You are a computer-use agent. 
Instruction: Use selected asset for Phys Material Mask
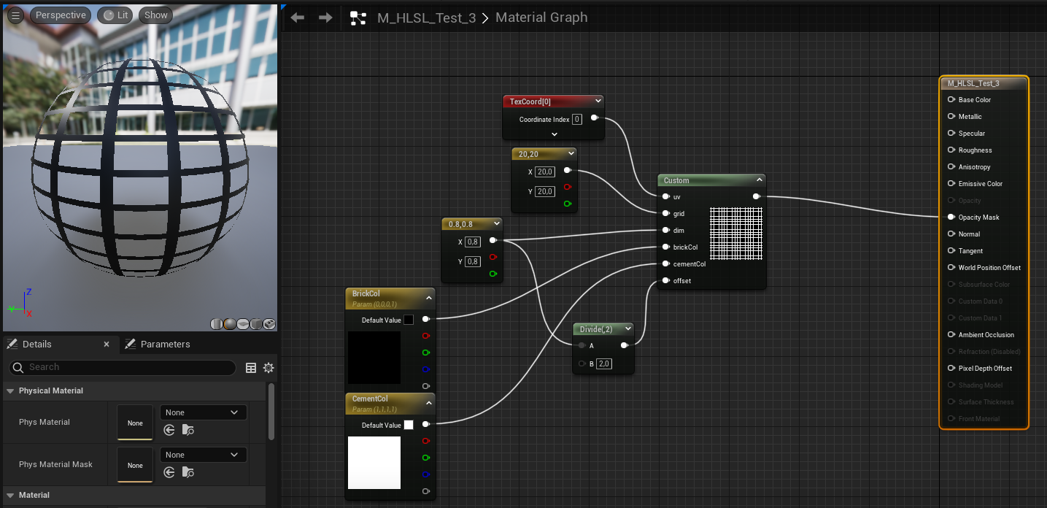169,472
